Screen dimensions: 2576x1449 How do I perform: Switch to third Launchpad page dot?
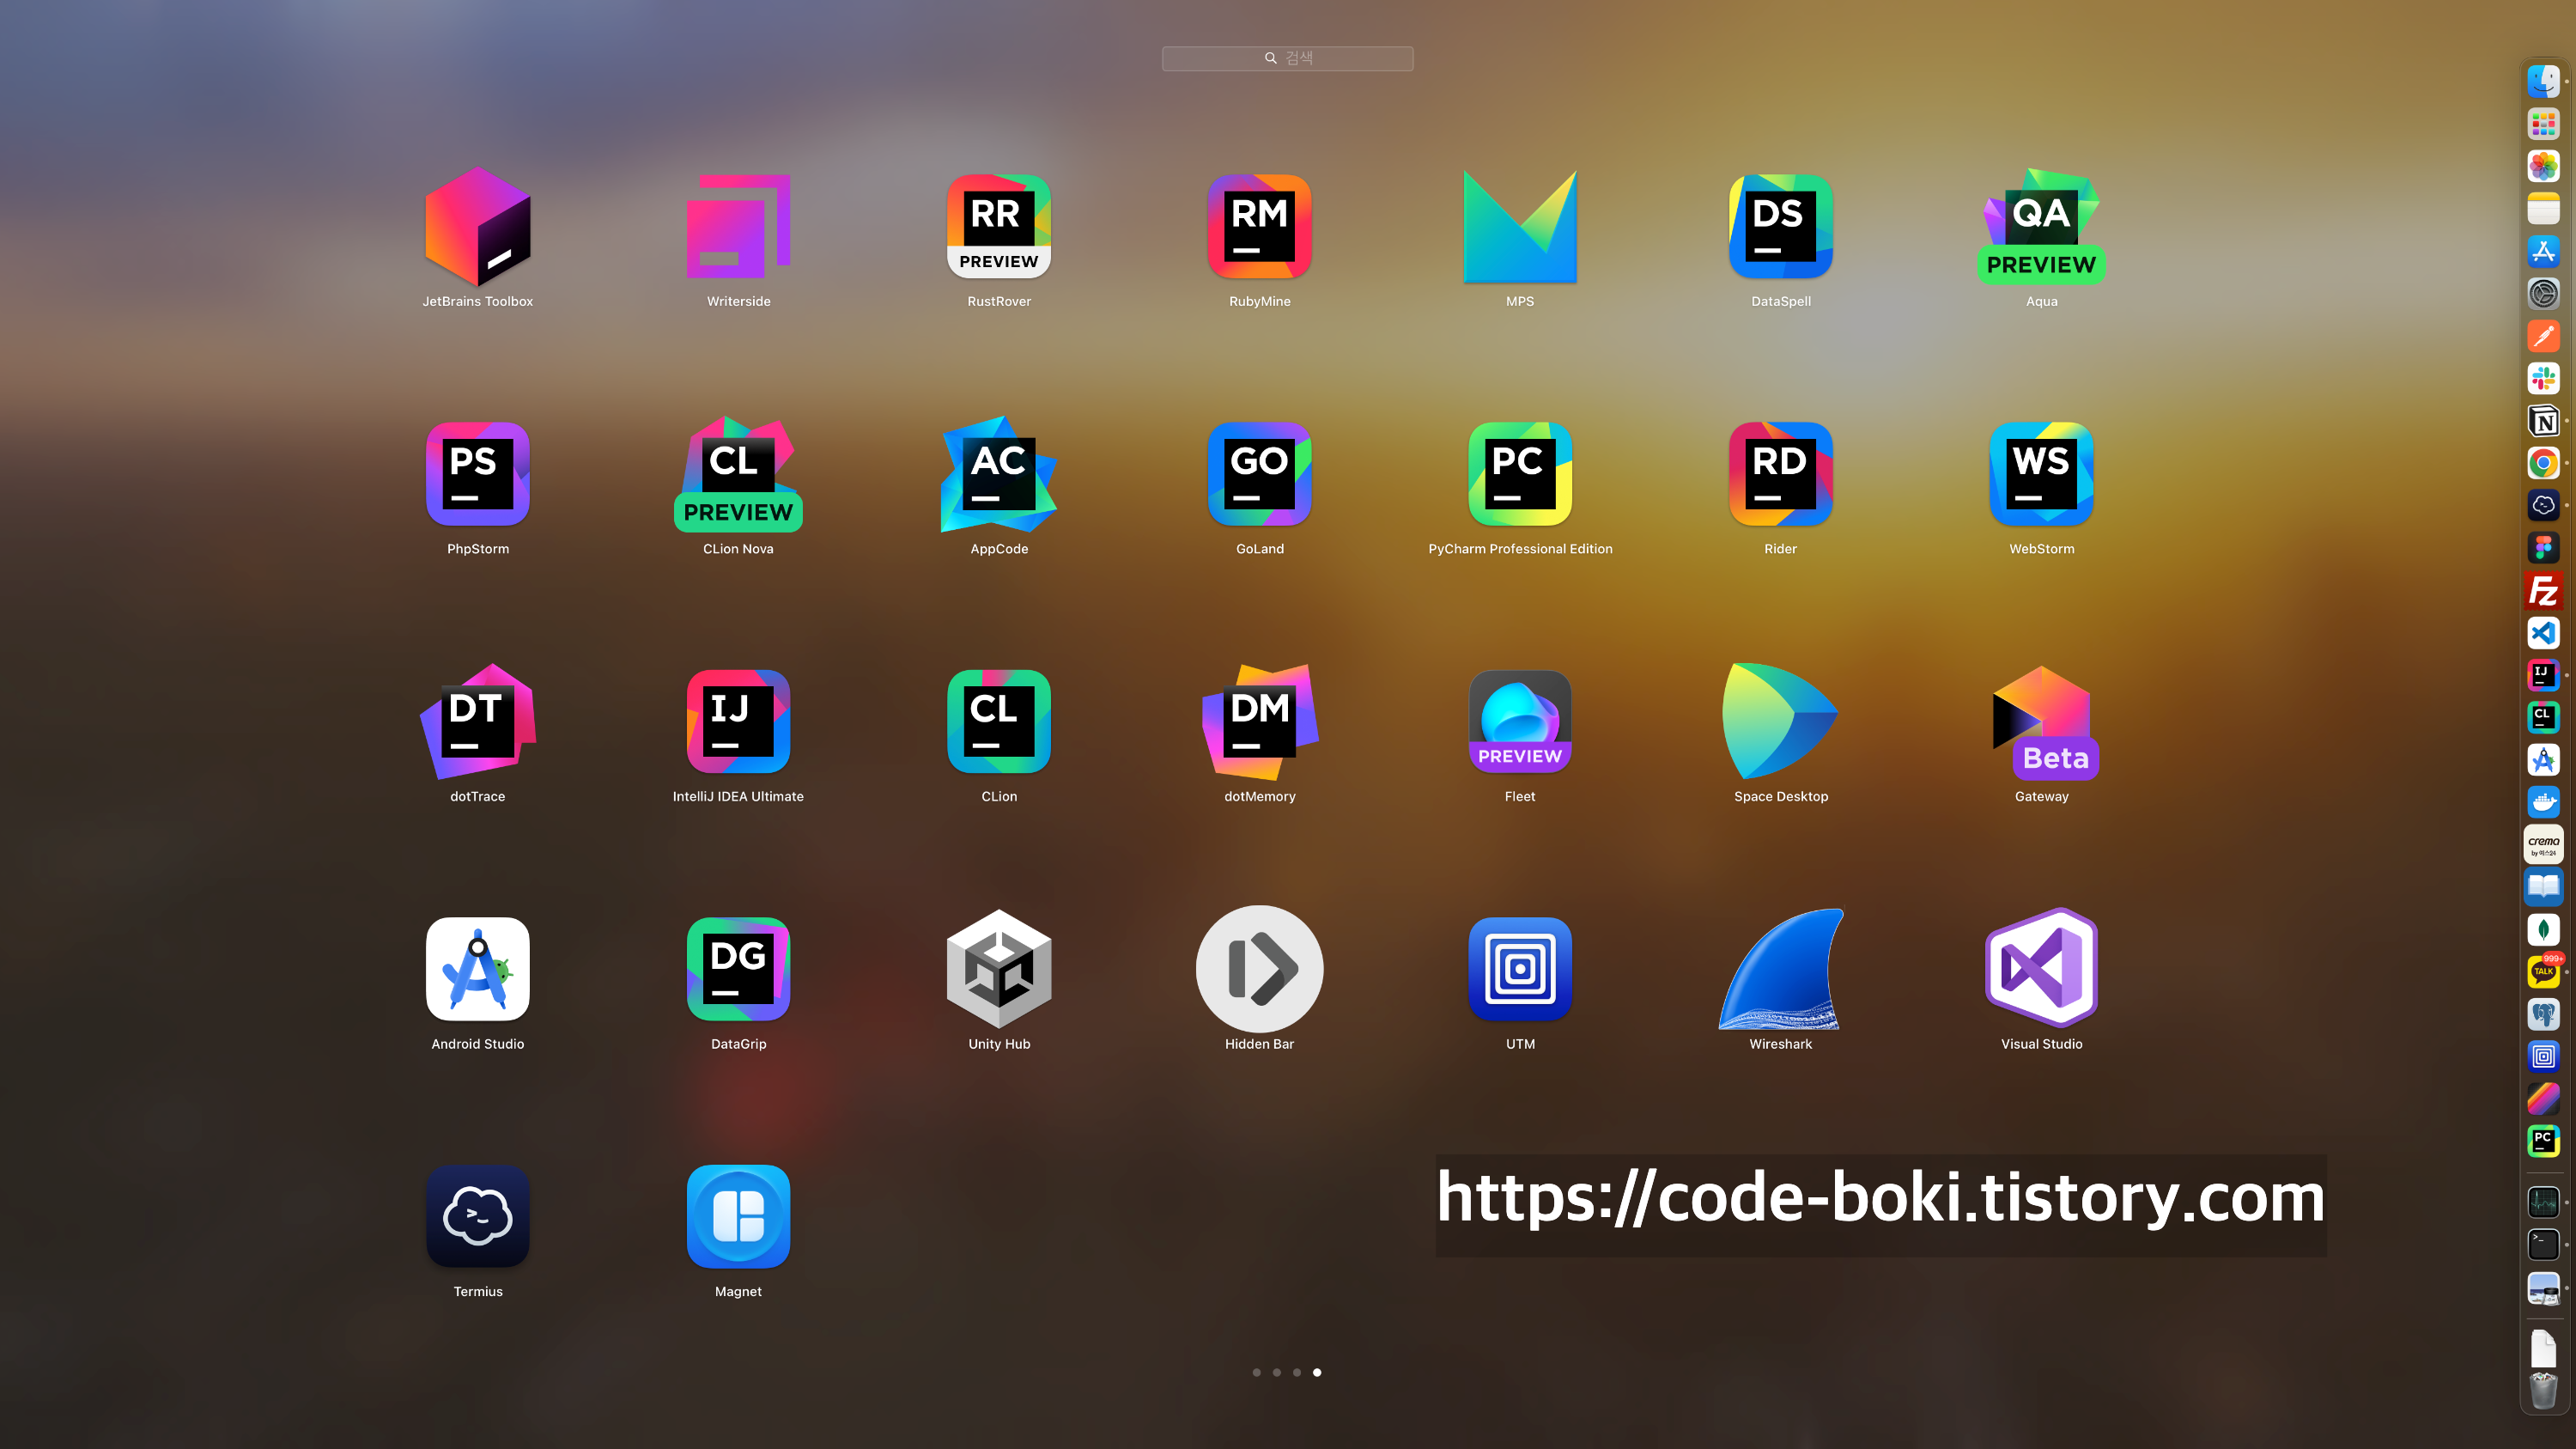coord(1297,1372)
